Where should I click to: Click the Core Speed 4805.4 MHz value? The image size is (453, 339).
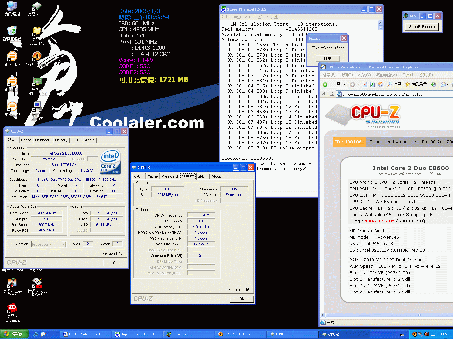pos(47,213)
